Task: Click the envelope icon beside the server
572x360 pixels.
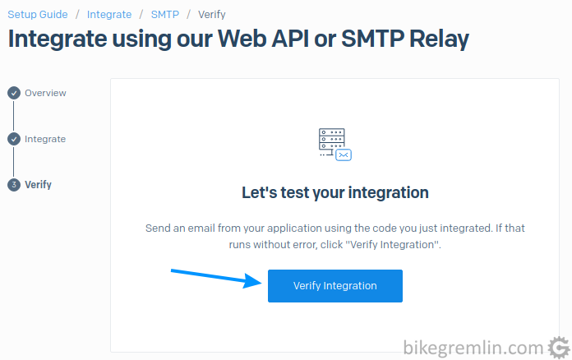Action: (x=344, y=155)
